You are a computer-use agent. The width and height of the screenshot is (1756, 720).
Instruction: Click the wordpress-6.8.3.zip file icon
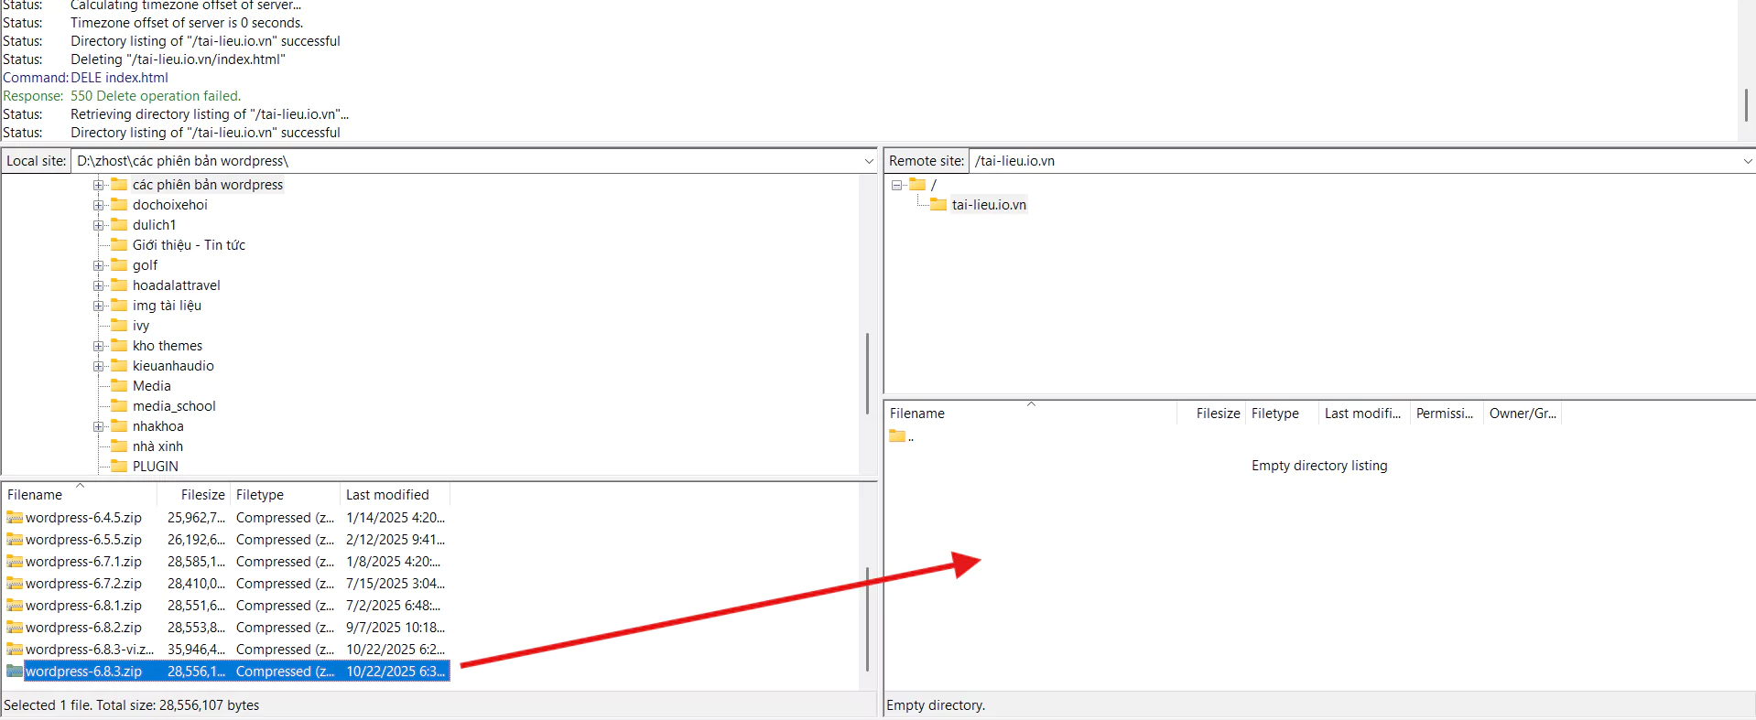[15, 672]
